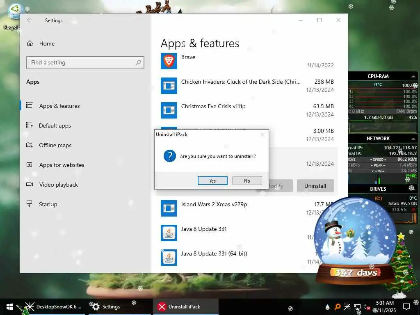Image resolution: width=420 pixels, height=315 pixels.
Task: Click No in Uninstall iPack dialog
Action: point(247,181)
